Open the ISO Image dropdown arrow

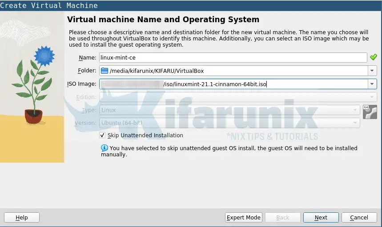372,84
